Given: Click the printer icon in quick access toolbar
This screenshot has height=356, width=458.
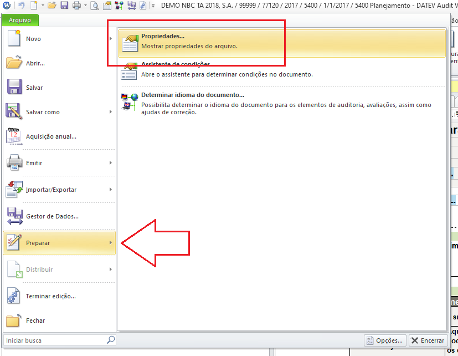Looking at the screenshot, I should click(77, 5).
